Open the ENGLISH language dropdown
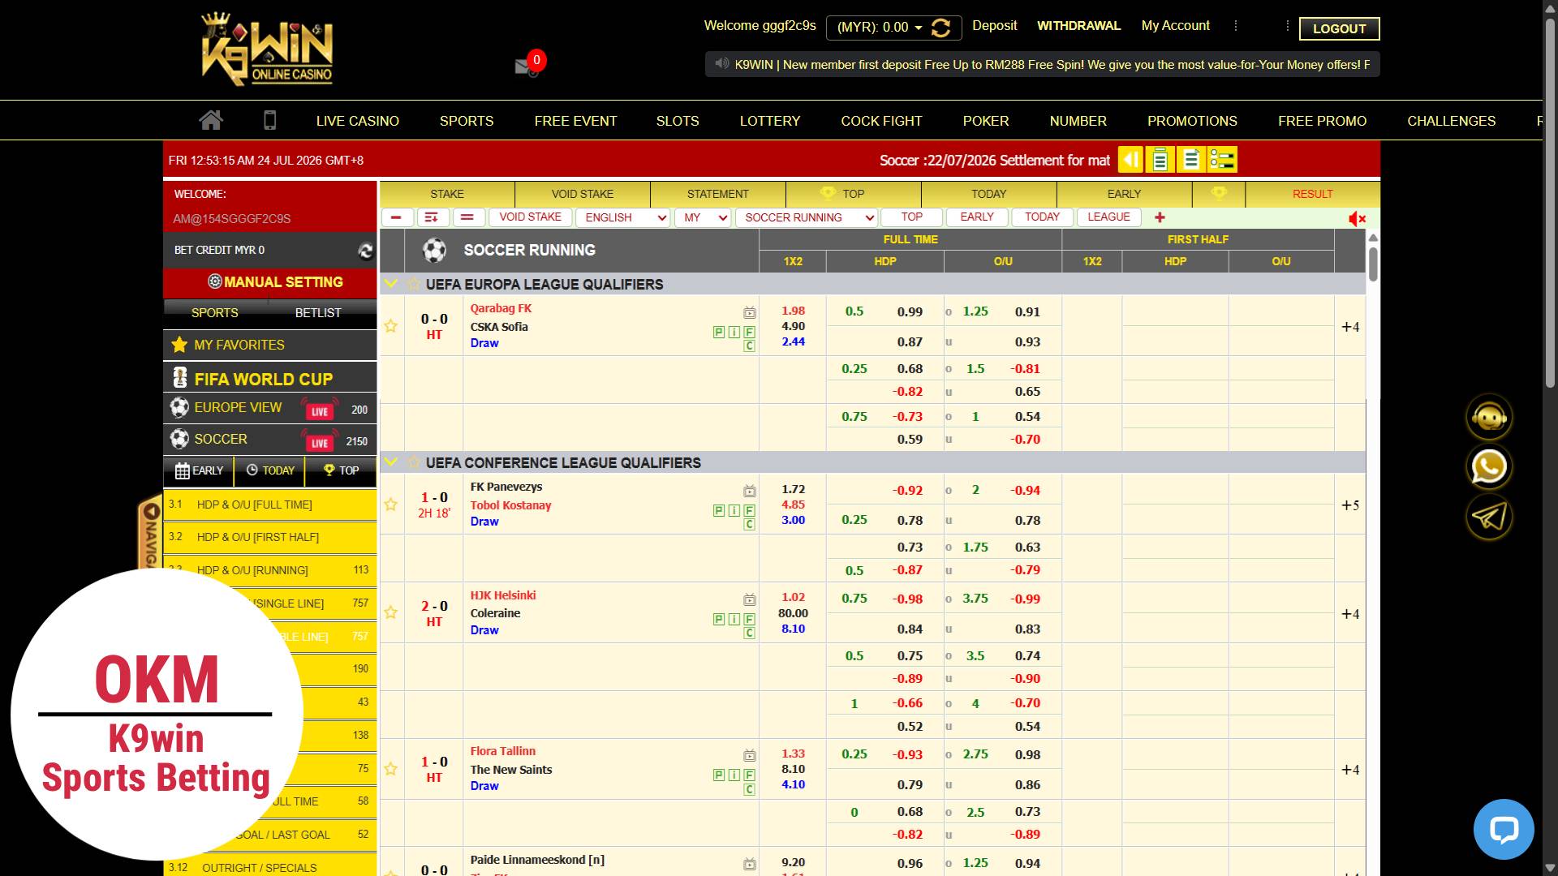Image resolution: width=1558 pixels, height=876 pixels. (623, 217)
